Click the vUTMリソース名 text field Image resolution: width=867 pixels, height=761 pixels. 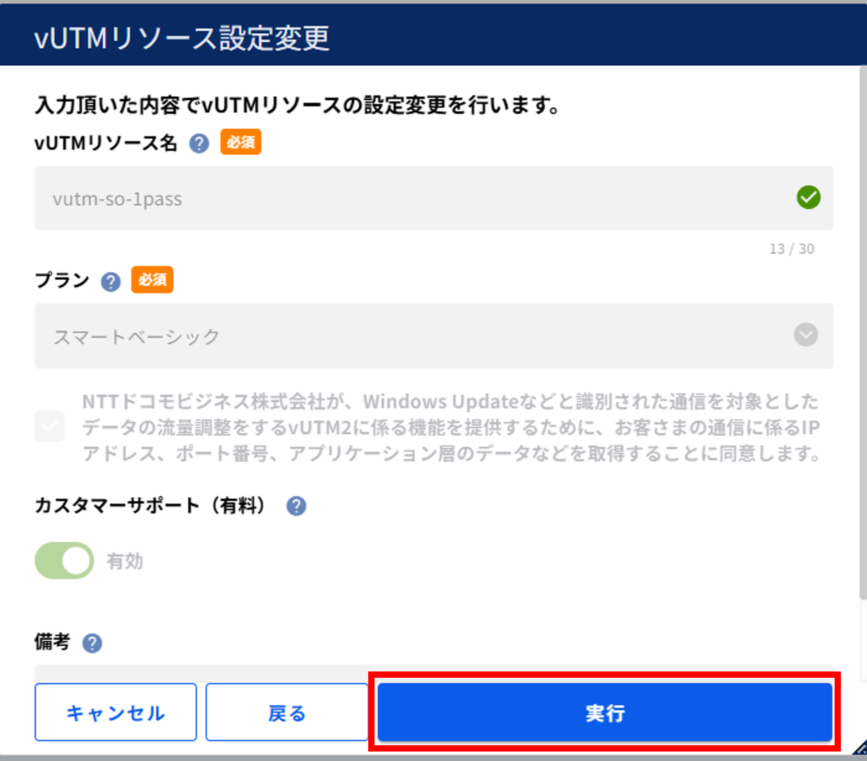click(405, 198)
